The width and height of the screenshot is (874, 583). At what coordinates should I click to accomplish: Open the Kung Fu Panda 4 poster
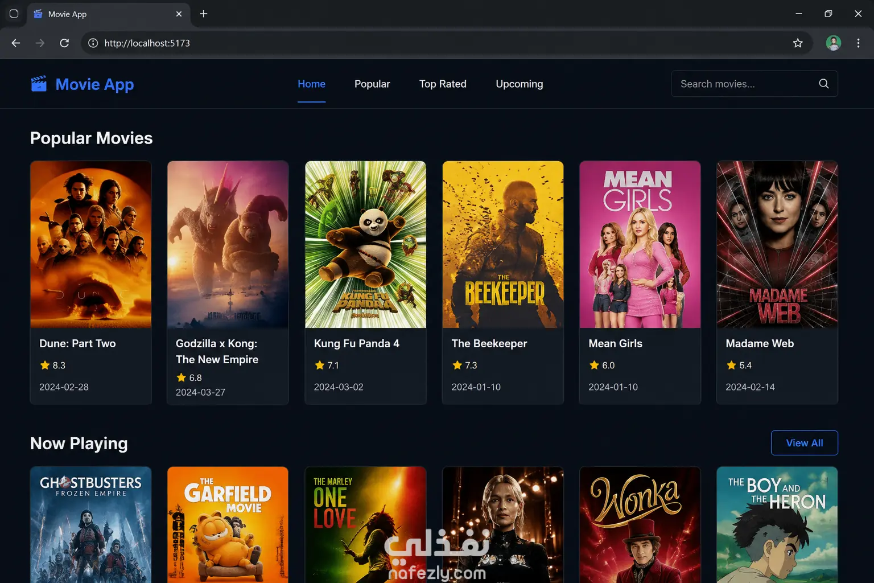pyautogui.click(x=365, y=244)
